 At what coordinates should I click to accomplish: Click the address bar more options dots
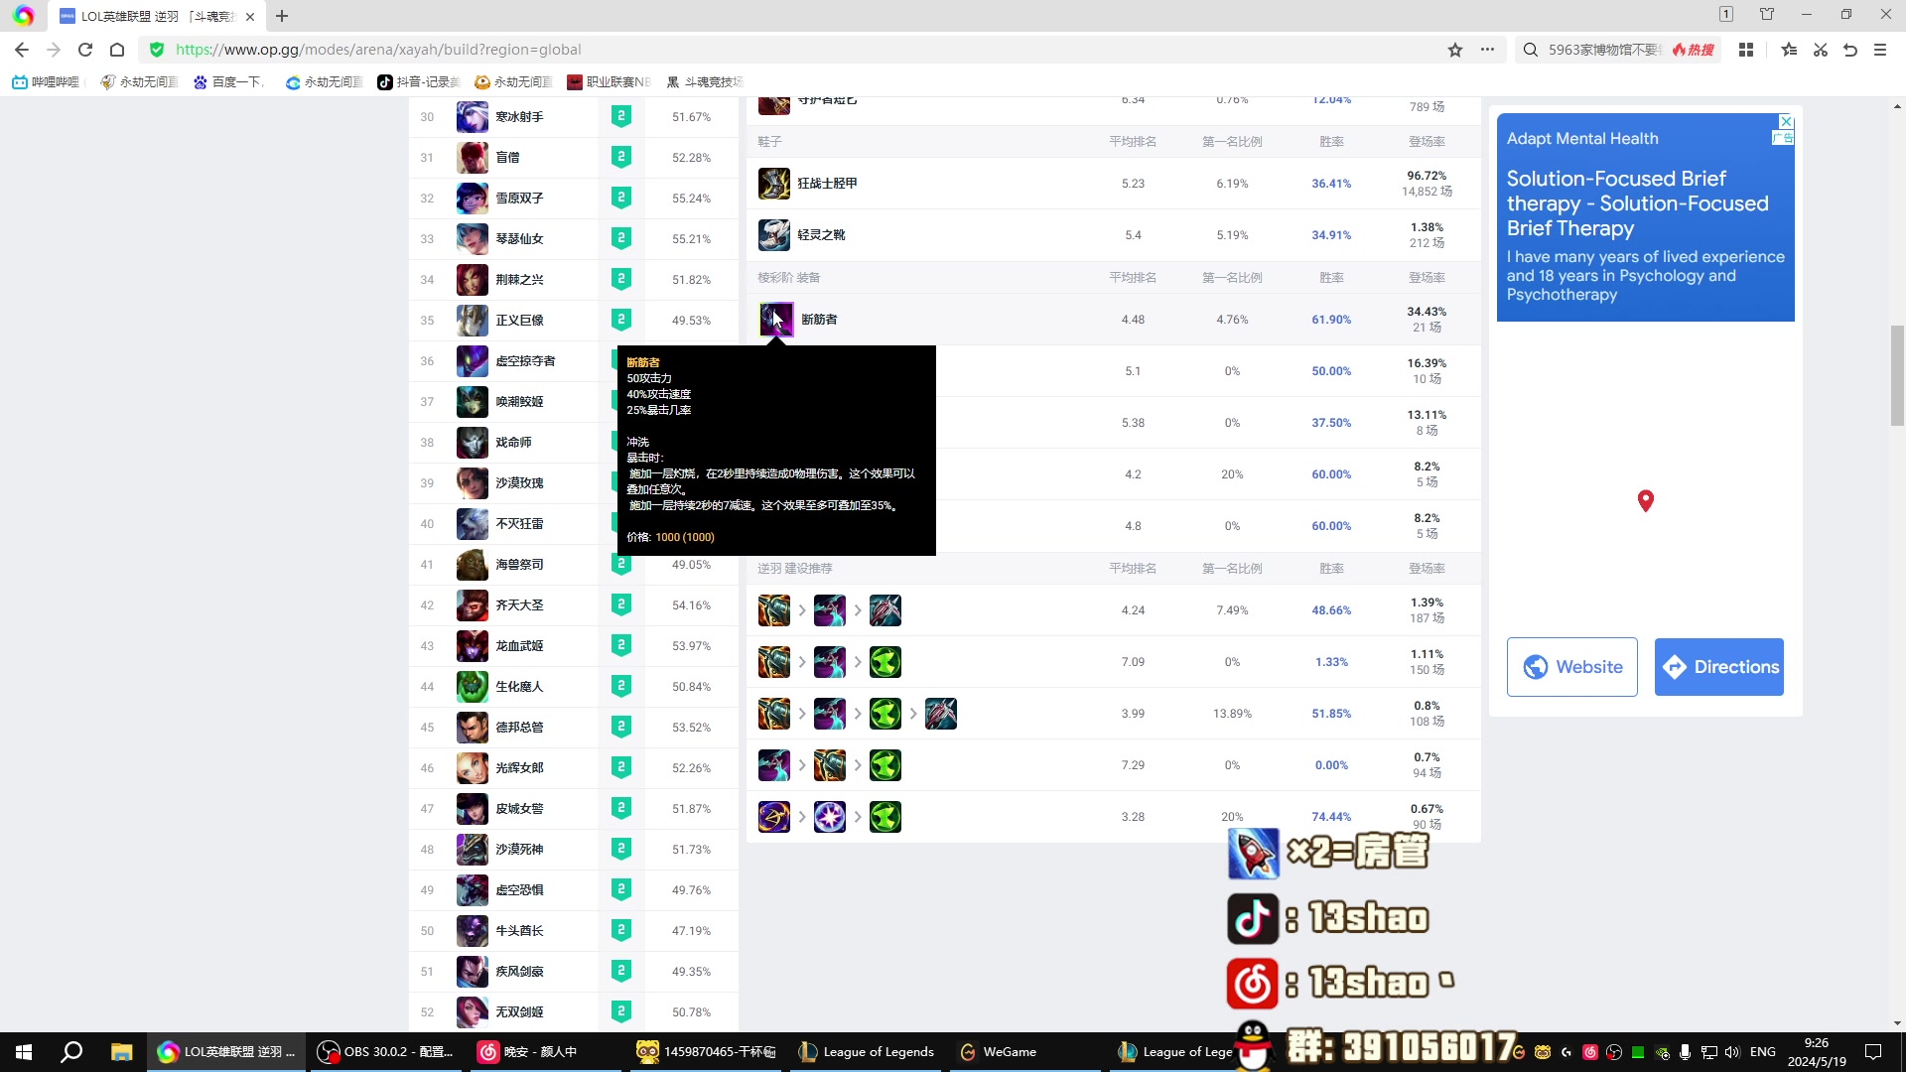pyautogui.click(x=1487, y=50)
